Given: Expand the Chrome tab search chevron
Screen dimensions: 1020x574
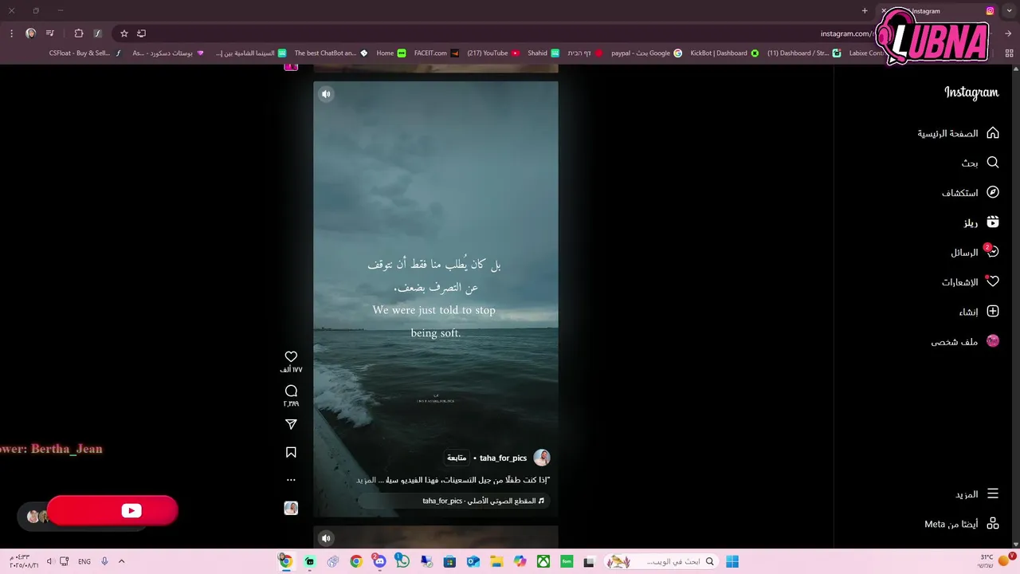Looking at the screenshot, I should 1009,11.
